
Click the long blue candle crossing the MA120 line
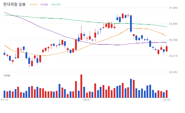coord(131,23)
